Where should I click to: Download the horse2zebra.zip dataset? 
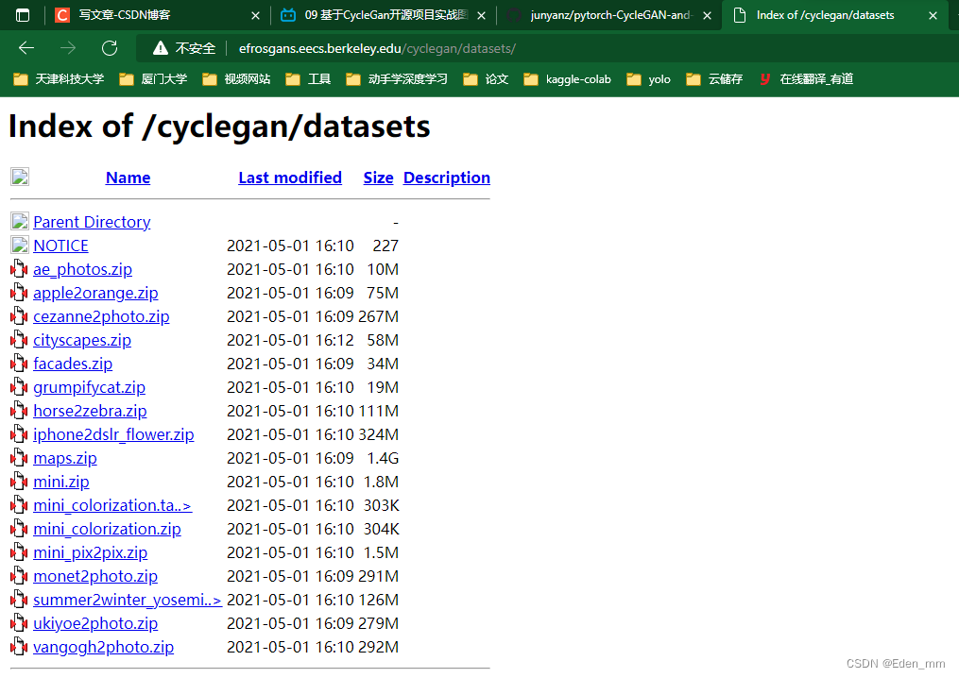(89, 411)
